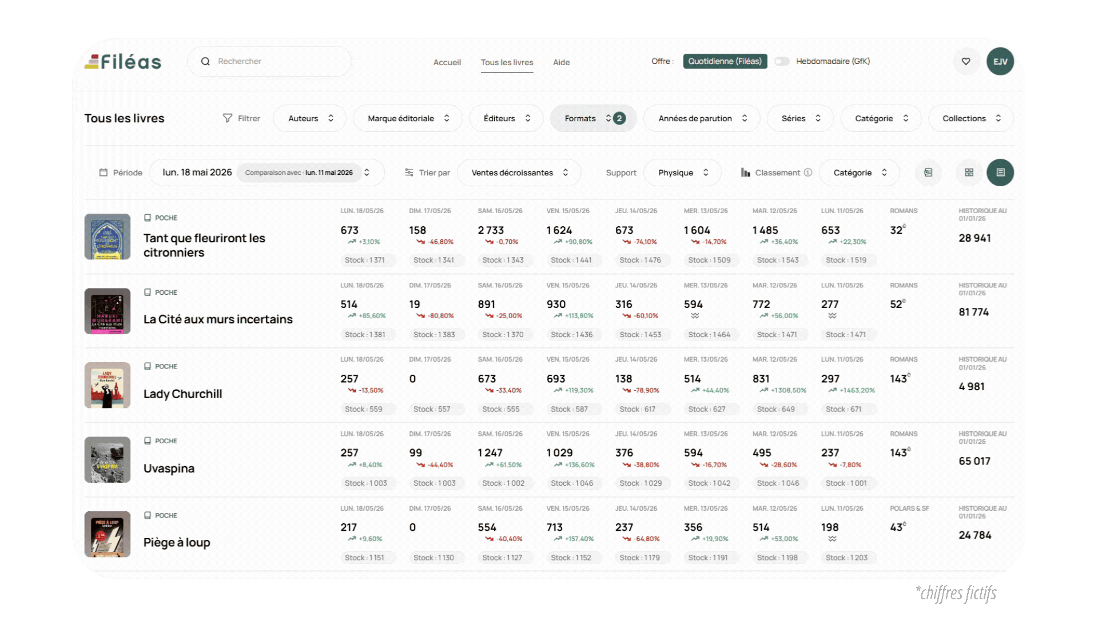1098x617 pixels.
Task: Click the Période calendar icon
Action: [104, 173]
